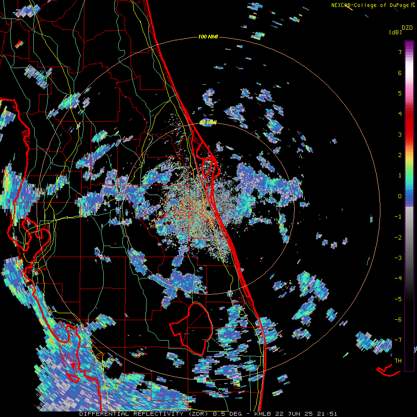Viewport: 417px width, 417px height.
Task: Click the 50 NMI range ring label
Action: pos(208,123)
